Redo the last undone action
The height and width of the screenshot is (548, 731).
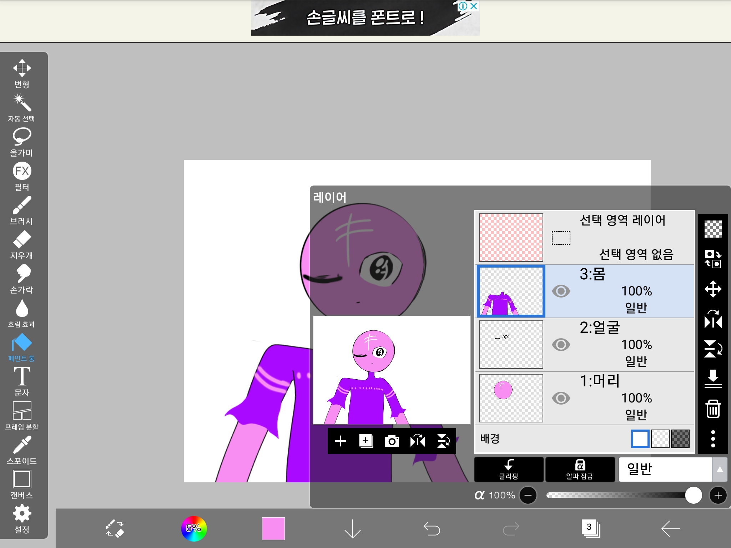(511, 528)
